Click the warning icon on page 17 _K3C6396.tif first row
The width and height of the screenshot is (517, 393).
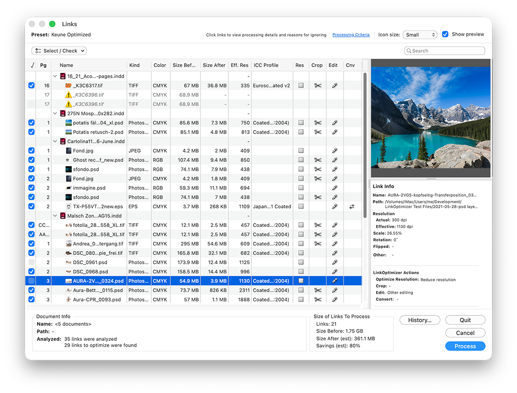(x=68, y=95)
